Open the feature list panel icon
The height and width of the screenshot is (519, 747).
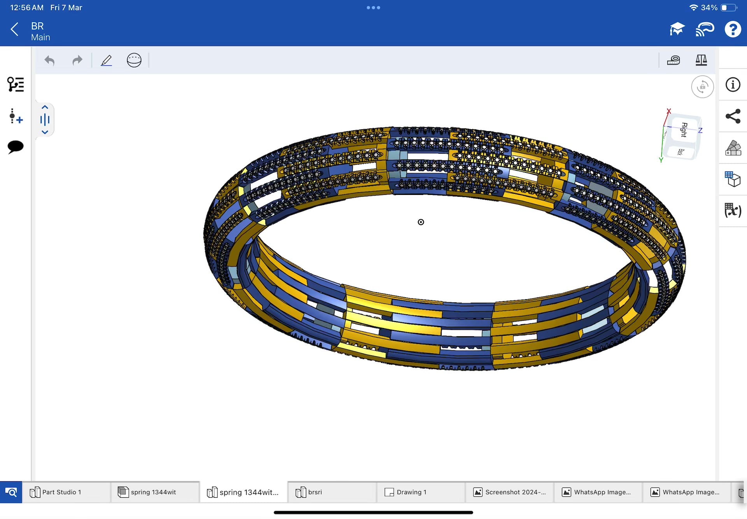(16, 84)
